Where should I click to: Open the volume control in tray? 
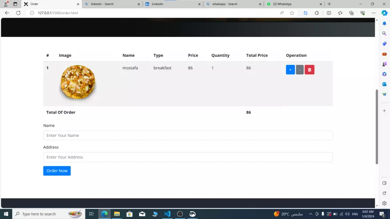click(347, 214)
